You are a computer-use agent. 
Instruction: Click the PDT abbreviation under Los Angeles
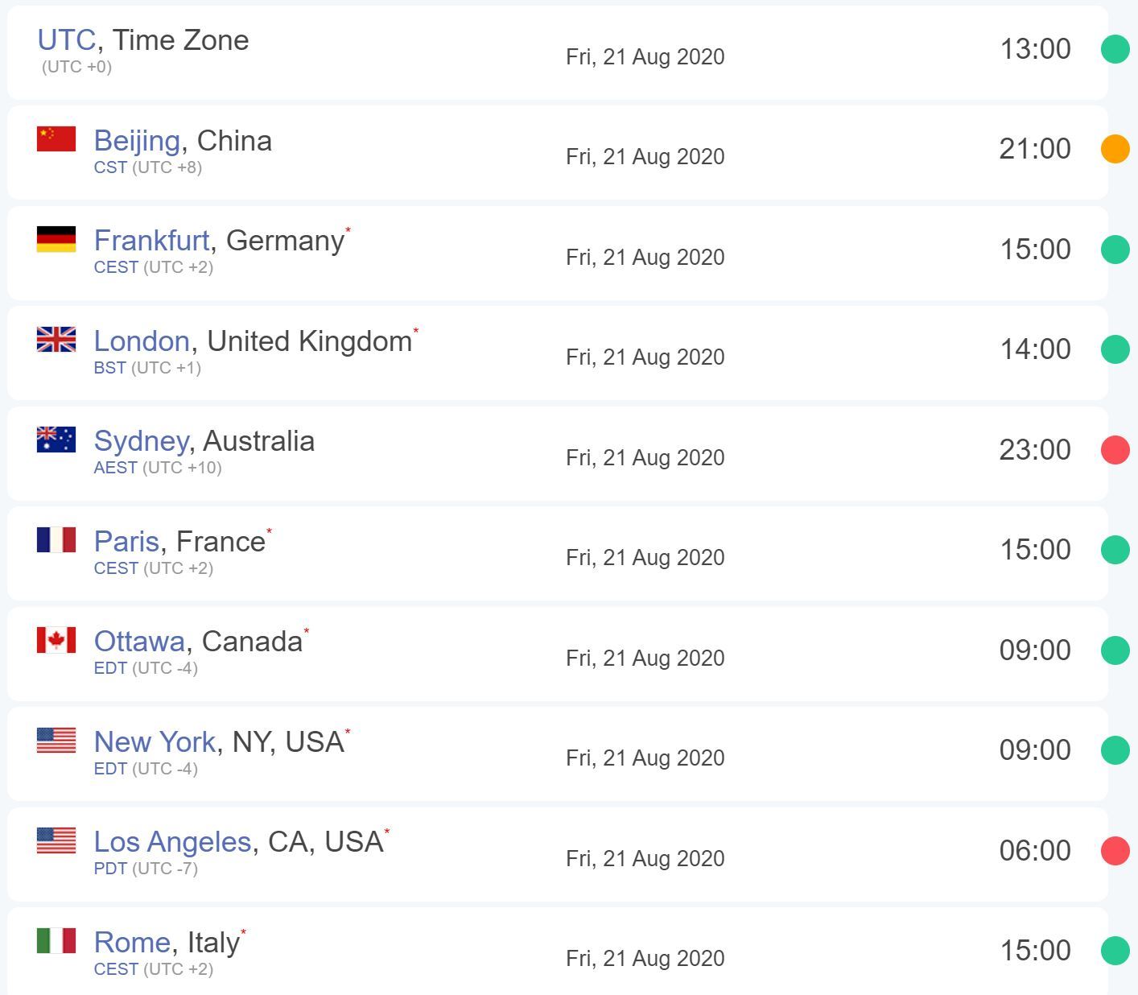(x=110, y=869)
